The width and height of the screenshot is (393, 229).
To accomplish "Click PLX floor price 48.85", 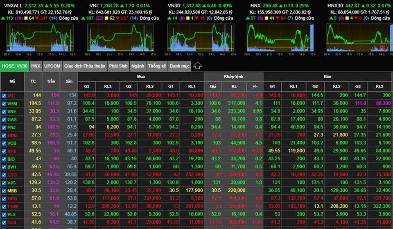I will [x=70, y=214].
